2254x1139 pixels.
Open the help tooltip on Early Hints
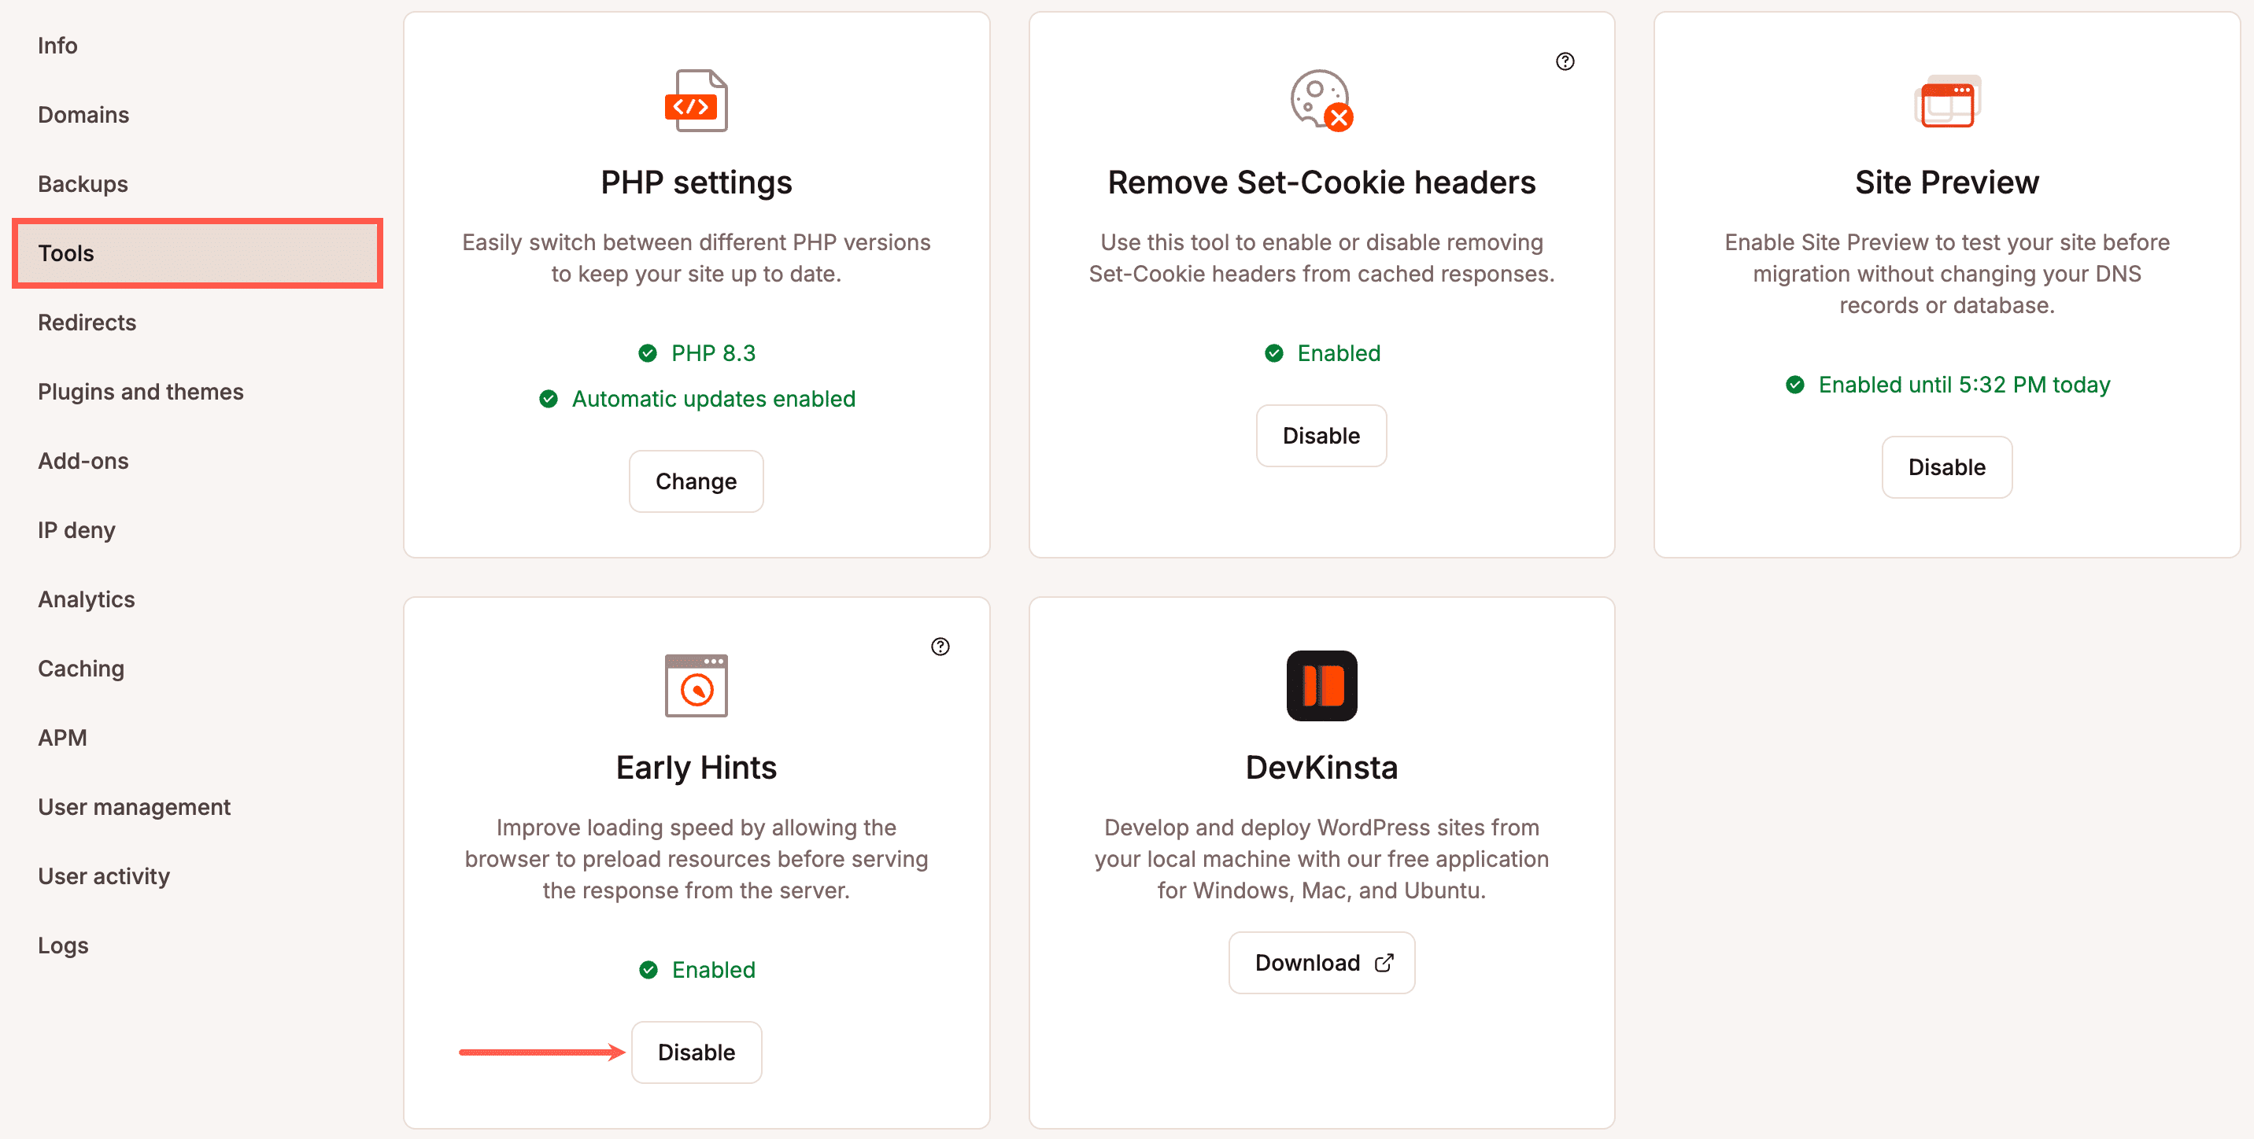[x=940, y=646]
